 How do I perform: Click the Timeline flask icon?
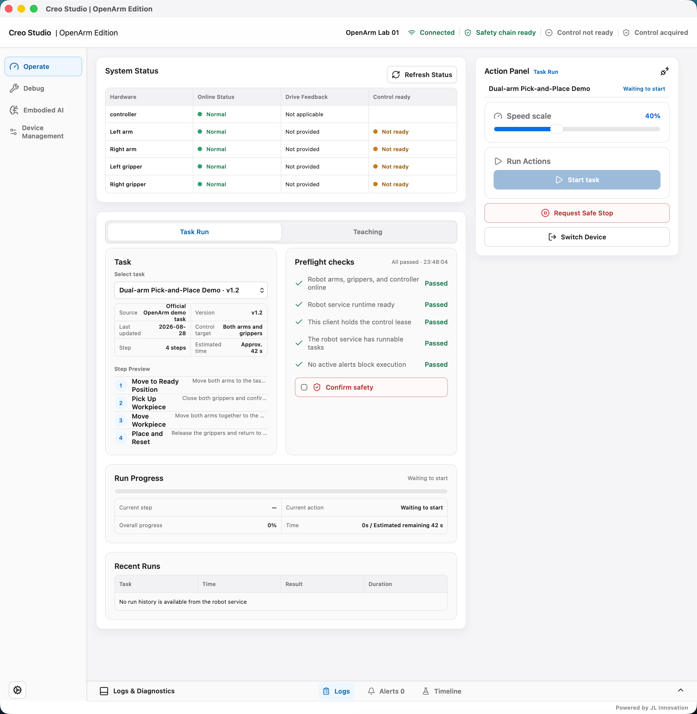coord(426,691)
